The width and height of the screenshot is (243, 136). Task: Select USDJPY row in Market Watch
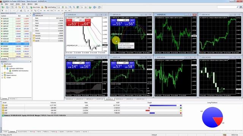coord(15,46)
